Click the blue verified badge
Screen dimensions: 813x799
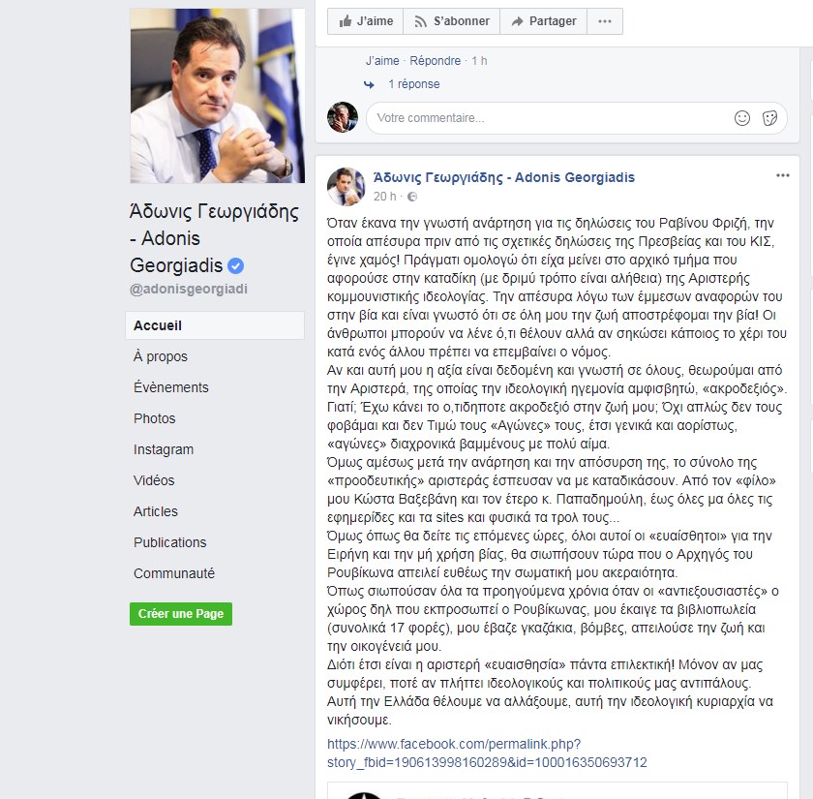[235, 265]
